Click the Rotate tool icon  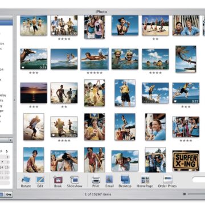[x=26, y=179]
